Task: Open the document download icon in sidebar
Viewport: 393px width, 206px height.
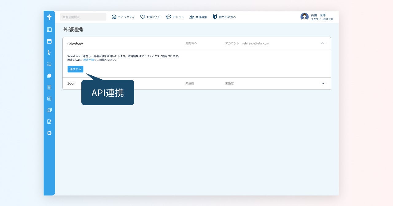Action: click(49, 121)
